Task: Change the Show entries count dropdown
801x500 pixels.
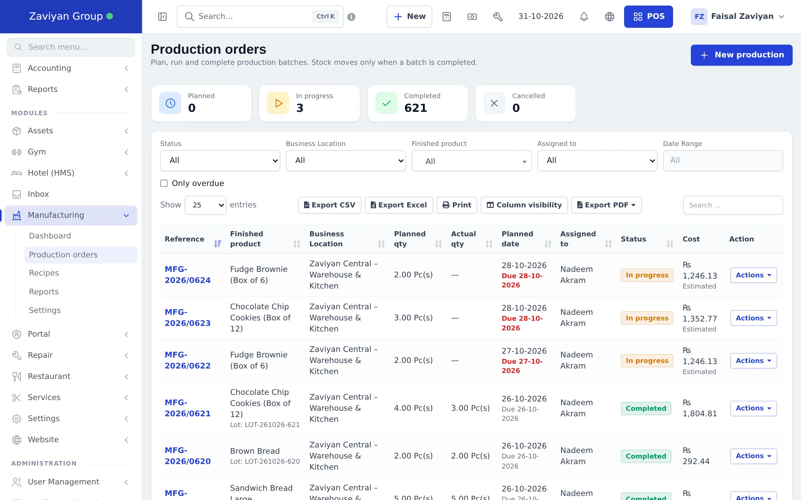Action: click(x=205, y=205)
